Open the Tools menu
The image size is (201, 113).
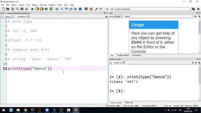pos(59,5)
